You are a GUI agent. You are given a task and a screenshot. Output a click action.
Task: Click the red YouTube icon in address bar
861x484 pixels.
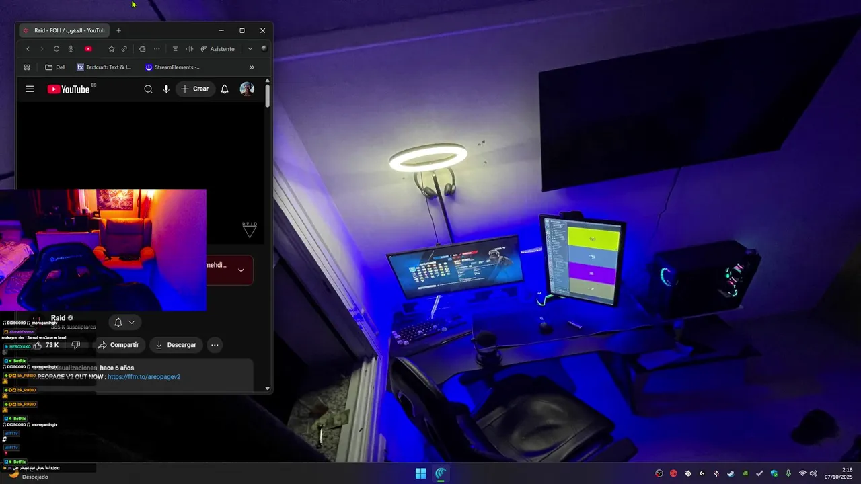click(88, 49)
